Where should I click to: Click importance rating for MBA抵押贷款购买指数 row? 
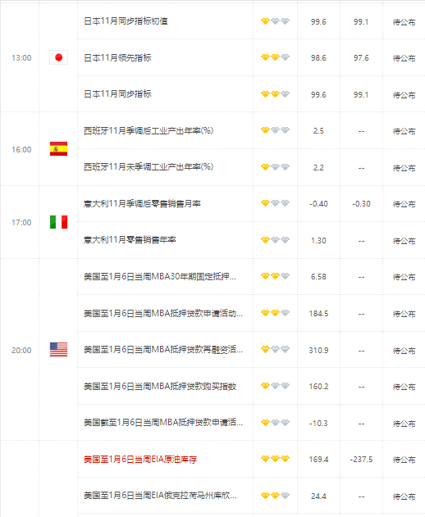pyautogui.click(x=275, y=386)
